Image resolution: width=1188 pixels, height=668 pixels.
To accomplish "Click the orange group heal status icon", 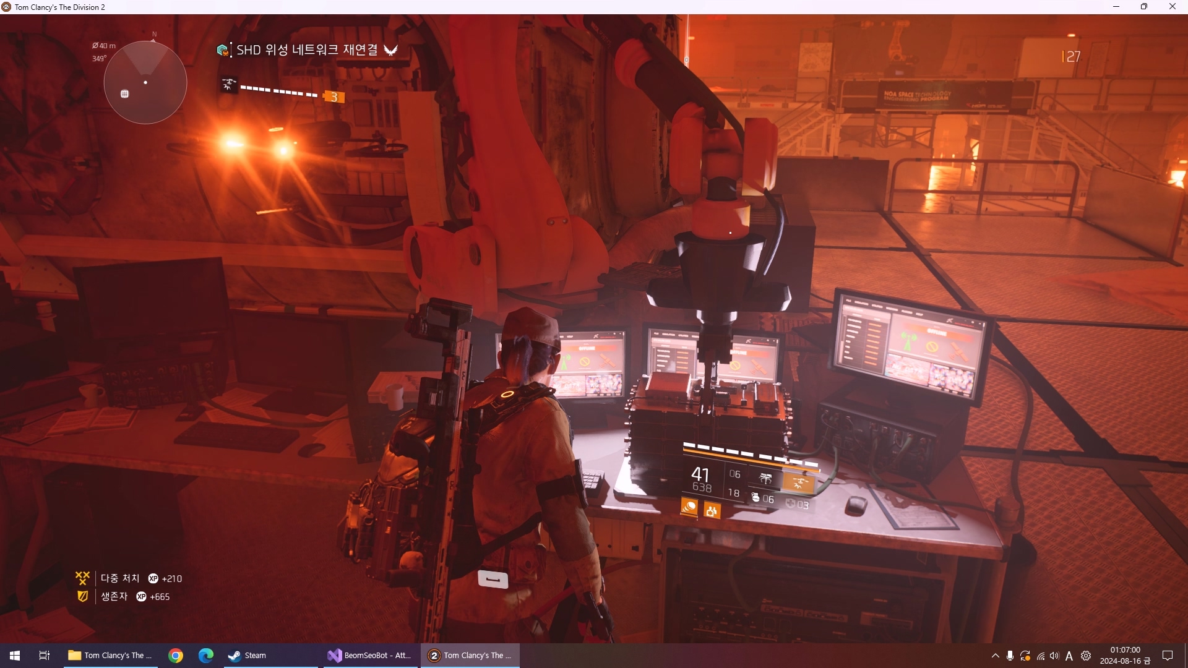I will coord(712,511).
